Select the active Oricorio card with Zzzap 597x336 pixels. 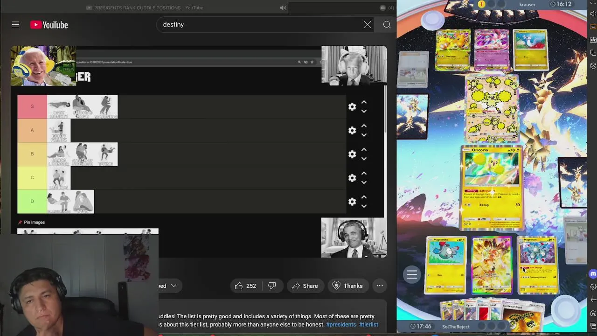coord(492,188)
